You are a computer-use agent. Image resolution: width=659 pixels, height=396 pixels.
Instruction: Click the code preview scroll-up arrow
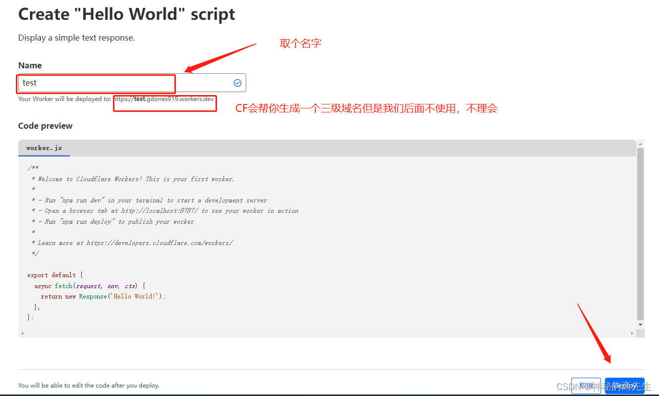(641, 144)
